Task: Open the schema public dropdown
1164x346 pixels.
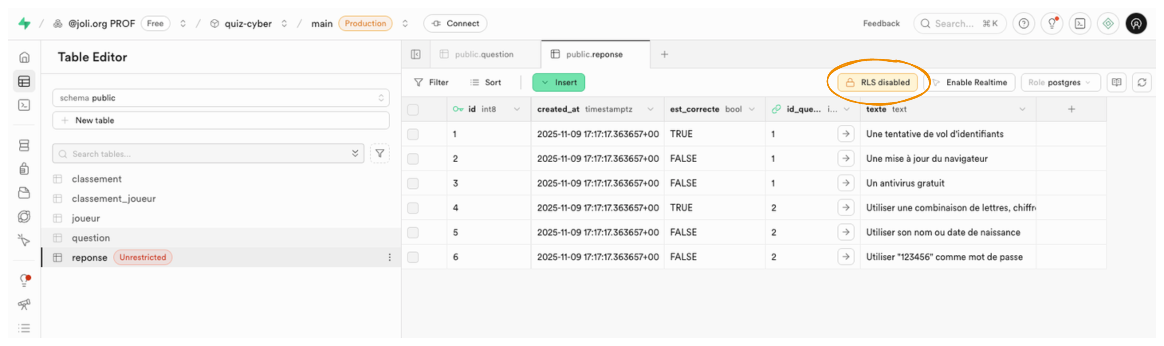Action: [220, 98]
